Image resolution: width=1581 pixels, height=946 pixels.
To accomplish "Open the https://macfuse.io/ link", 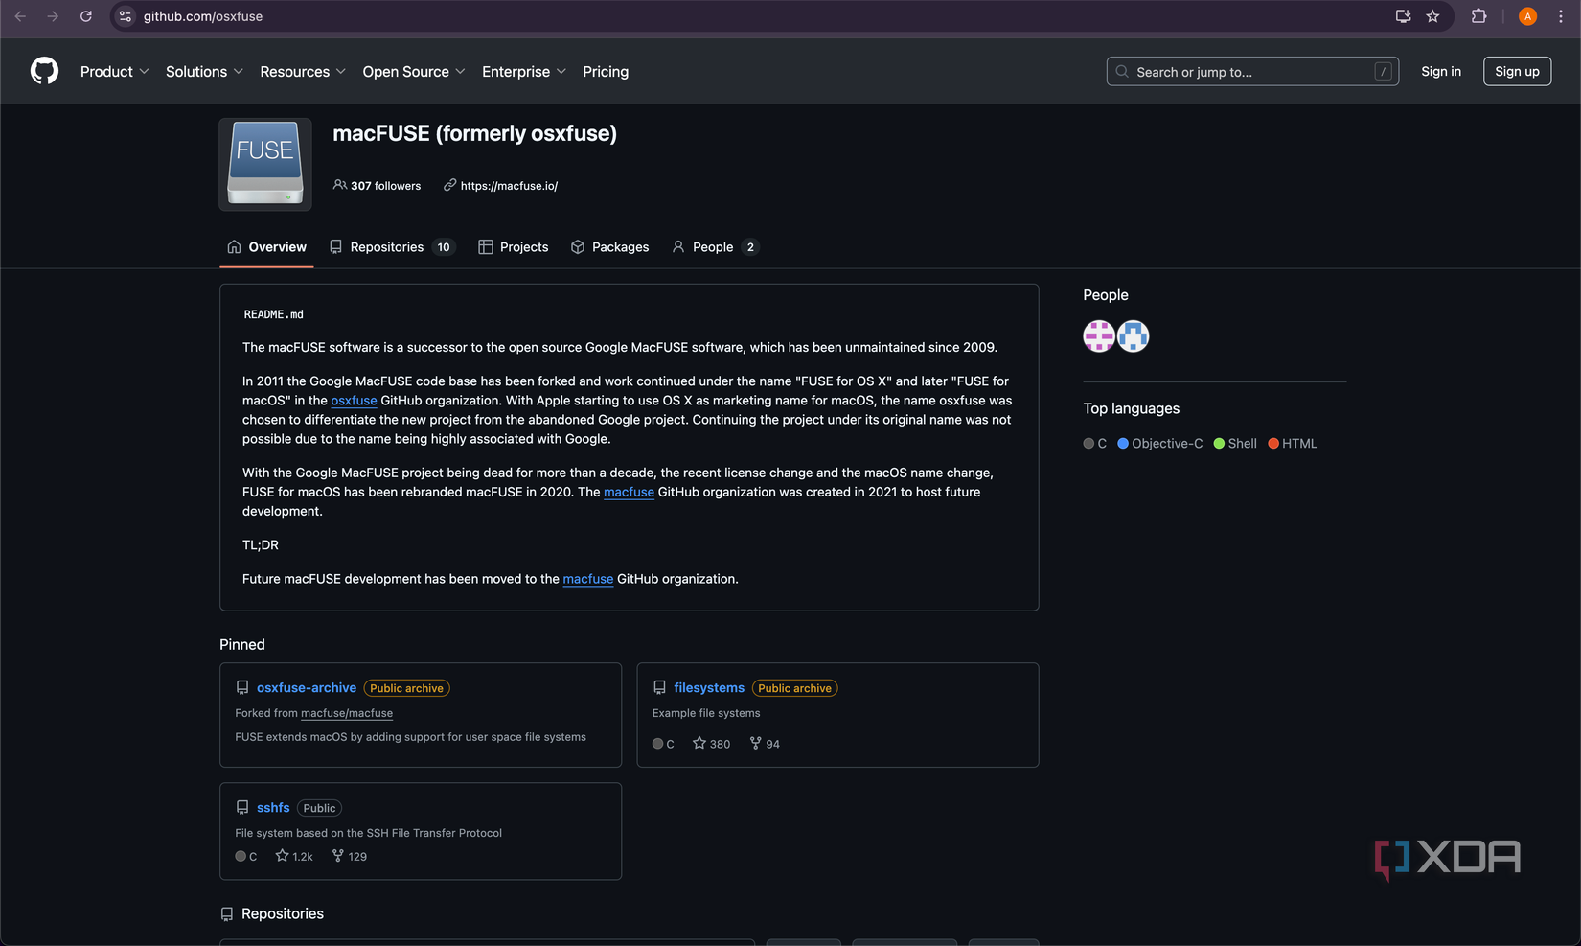I will click(509, 186).
